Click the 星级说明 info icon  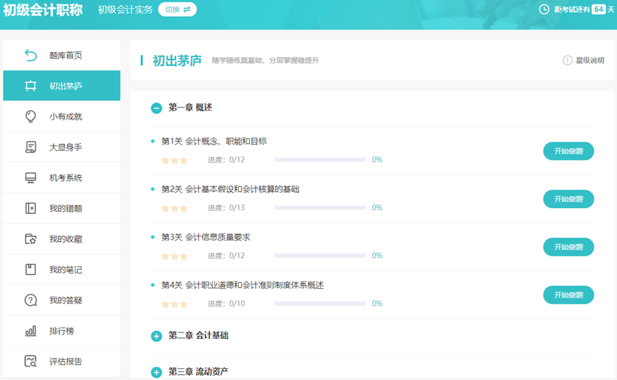(567, 60)
